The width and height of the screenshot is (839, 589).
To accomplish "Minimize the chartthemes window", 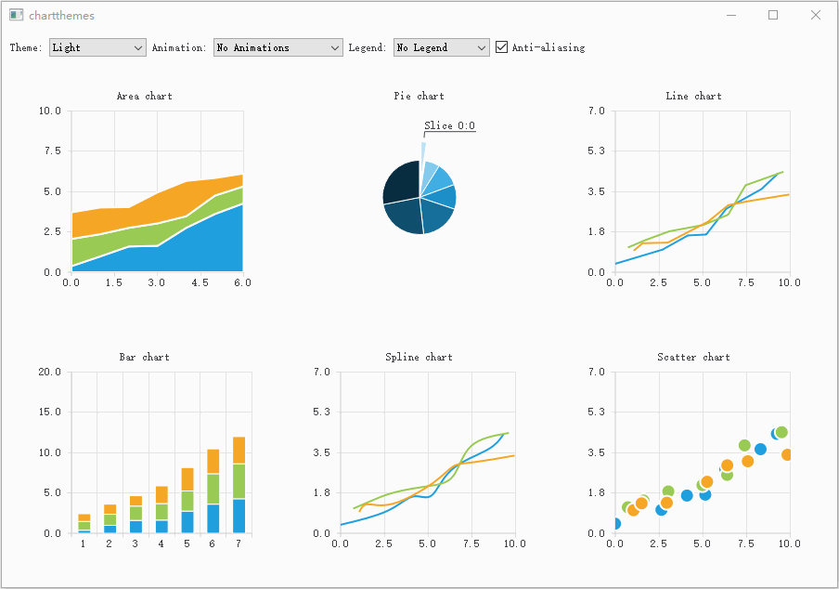I will click(731, 15).
